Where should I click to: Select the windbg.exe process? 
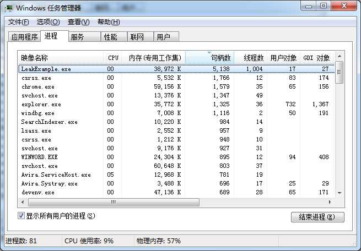pos(176,113)
